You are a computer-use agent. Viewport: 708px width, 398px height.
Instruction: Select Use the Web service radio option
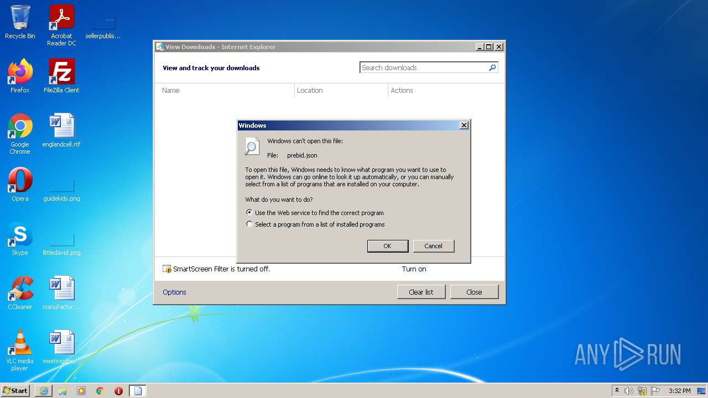[249, 212]
